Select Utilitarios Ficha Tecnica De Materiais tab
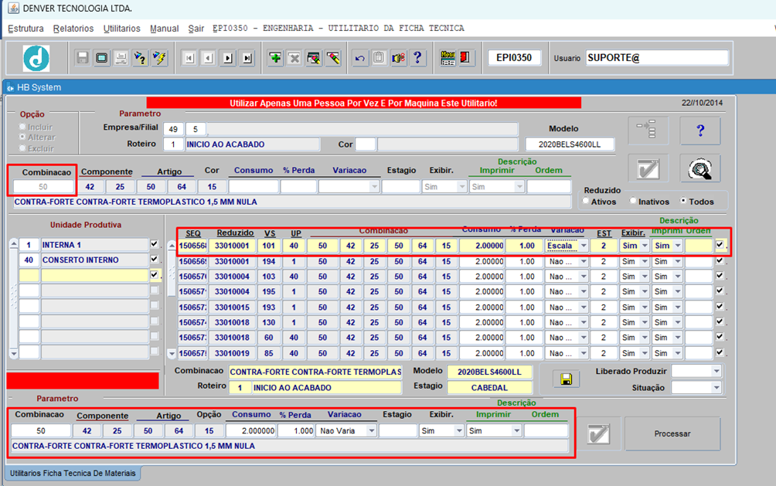 pyautogui.click(x=73, y=473)
